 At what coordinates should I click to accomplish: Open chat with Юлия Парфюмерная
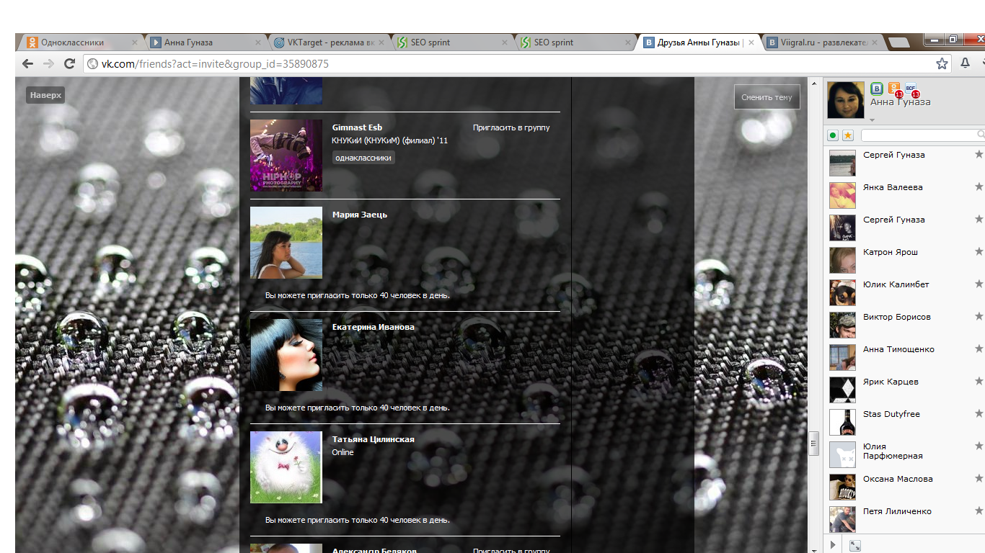coord(893,451)
